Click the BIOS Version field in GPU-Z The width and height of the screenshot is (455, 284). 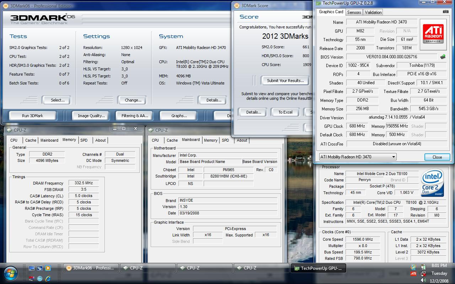pos(391,57)
